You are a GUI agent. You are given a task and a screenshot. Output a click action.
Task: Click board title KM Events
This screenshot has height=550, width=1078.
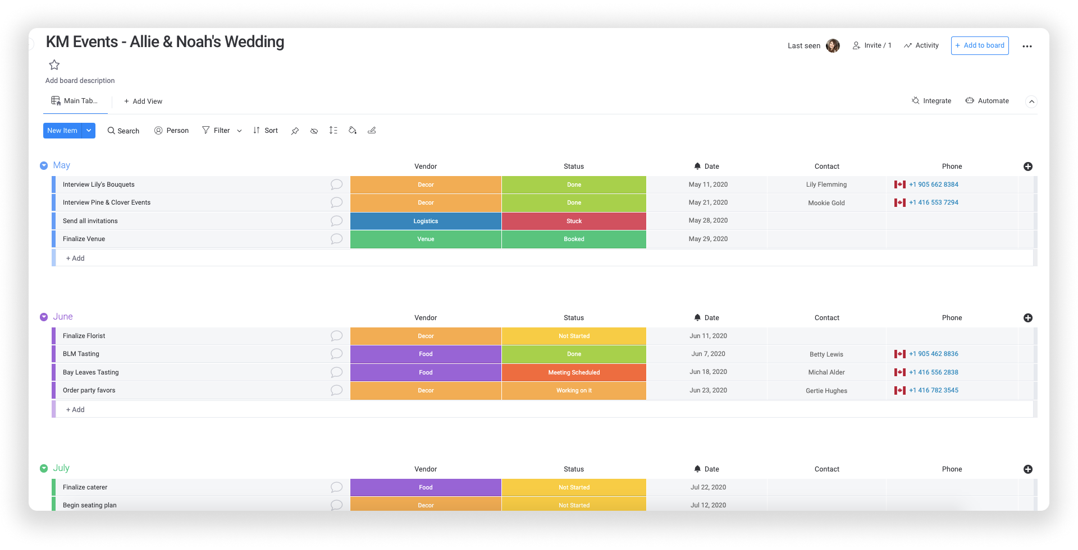pyautogui.click(x=165, y=42)
